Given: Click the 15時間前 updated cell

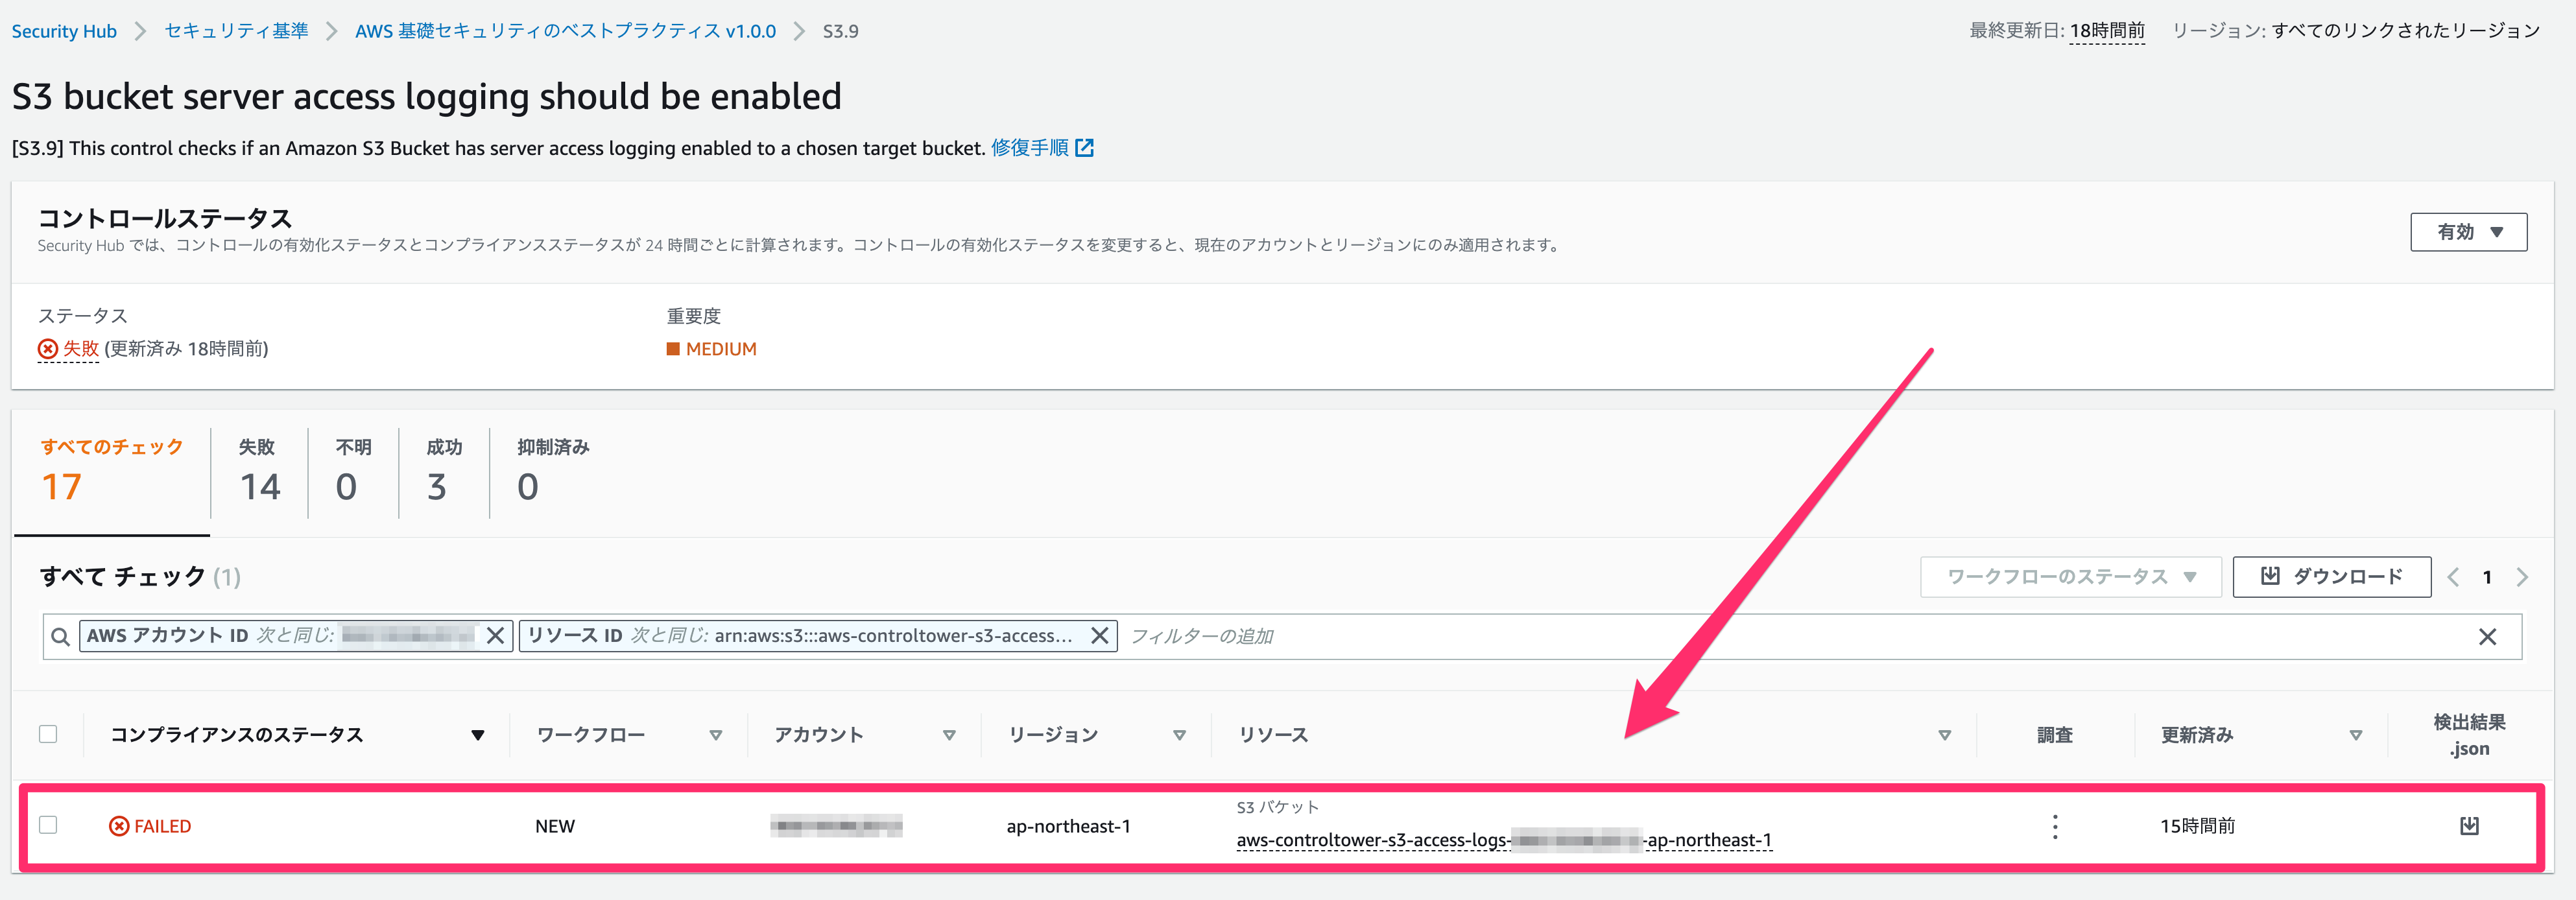Looking at the screenshot, I should [2197, 826].
